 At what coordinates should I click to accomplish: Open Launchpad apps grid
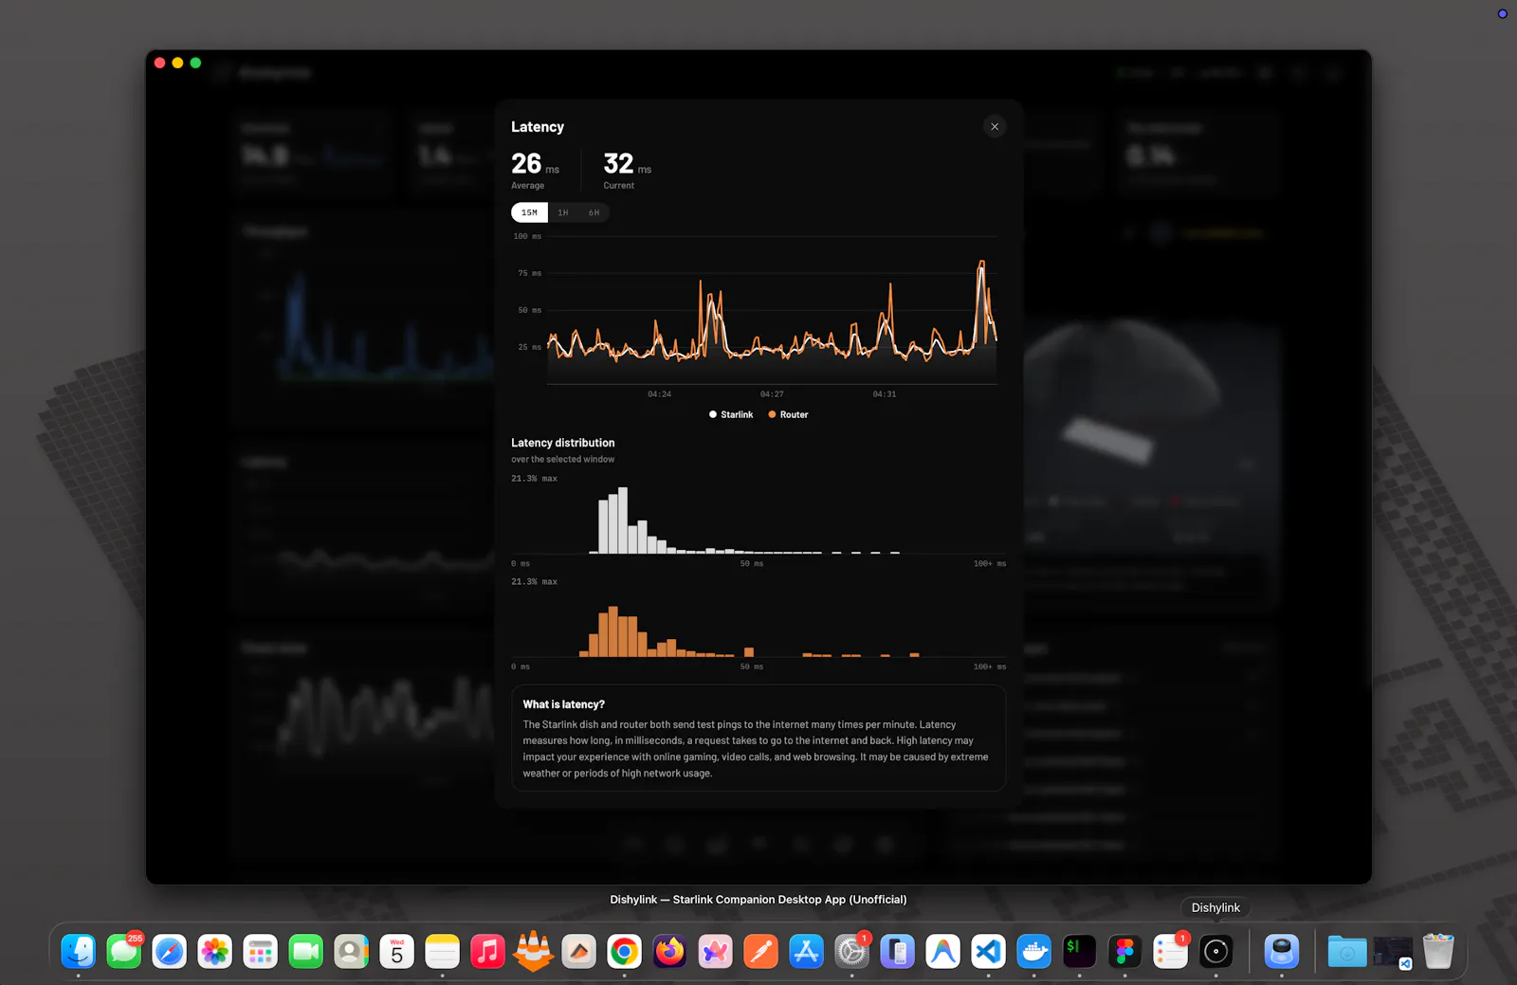tap(261, 951)
